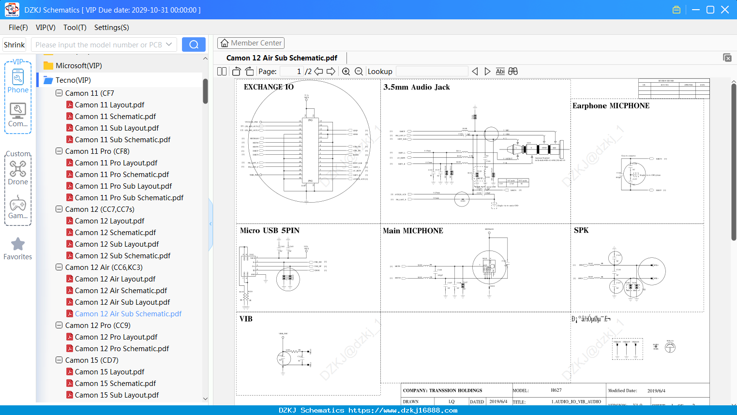The image size is (737, 415).
Task: Open the Microsoft(VIP) folder
Action: [x=78, y=65]
